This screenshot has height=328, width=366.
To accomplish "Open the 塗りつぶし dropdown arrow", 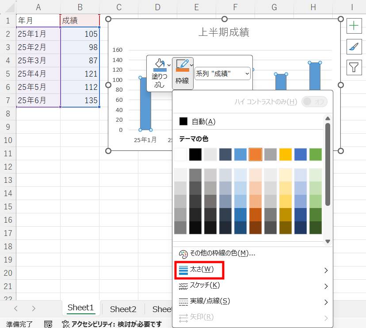I will 169,65.
